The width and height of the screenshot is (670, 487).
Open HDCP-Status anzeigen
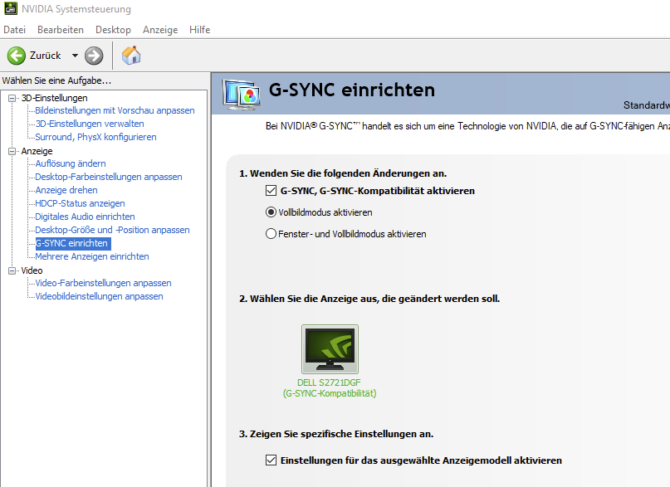pyautogui.click(x=80, y=203)
